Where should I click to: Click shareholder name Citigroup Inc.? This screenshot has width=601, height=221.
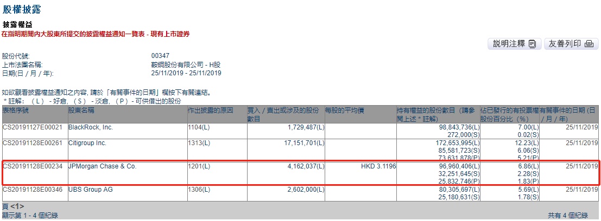(87, 143)
